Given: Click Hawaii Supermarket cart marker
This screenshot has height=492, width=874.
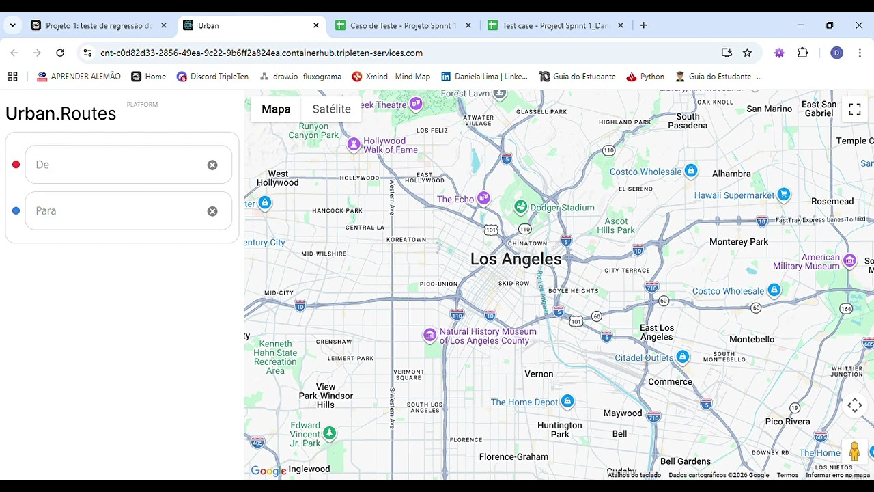Looking at the screenshot, I should [784, 195].
